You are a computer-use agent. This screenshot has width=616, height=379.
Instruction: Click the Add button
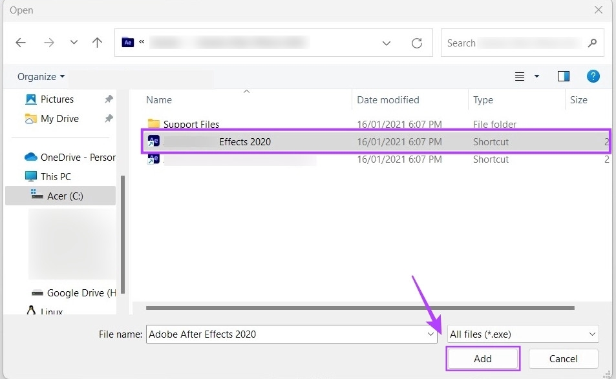pyautogui.click(x=482, y=358)
